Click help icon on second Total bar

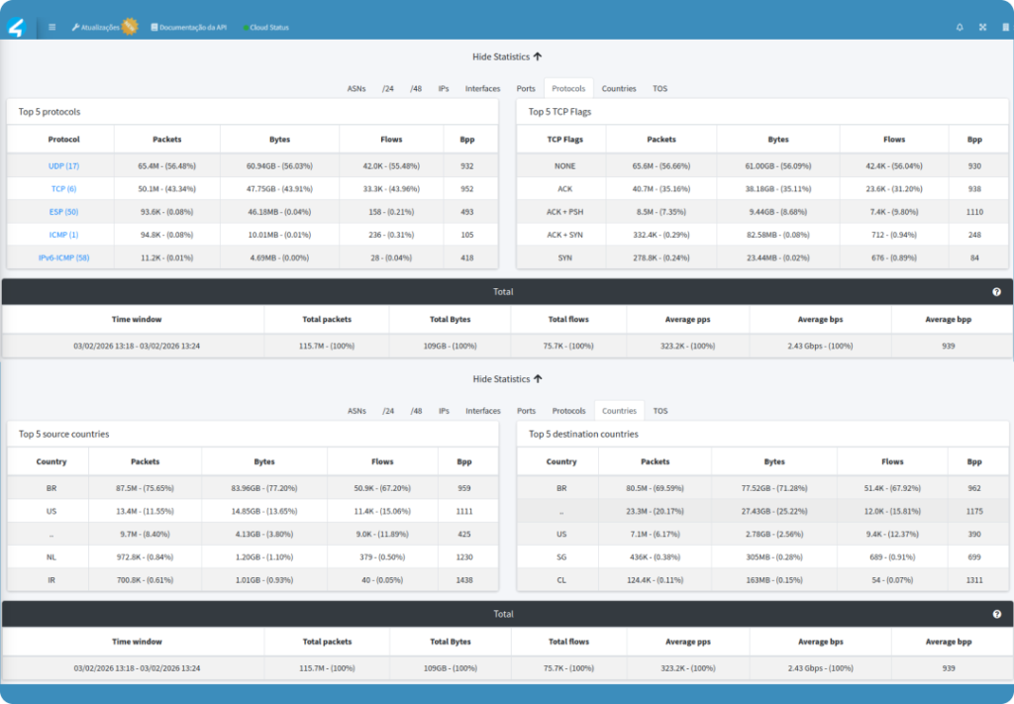tap(997, 614)
